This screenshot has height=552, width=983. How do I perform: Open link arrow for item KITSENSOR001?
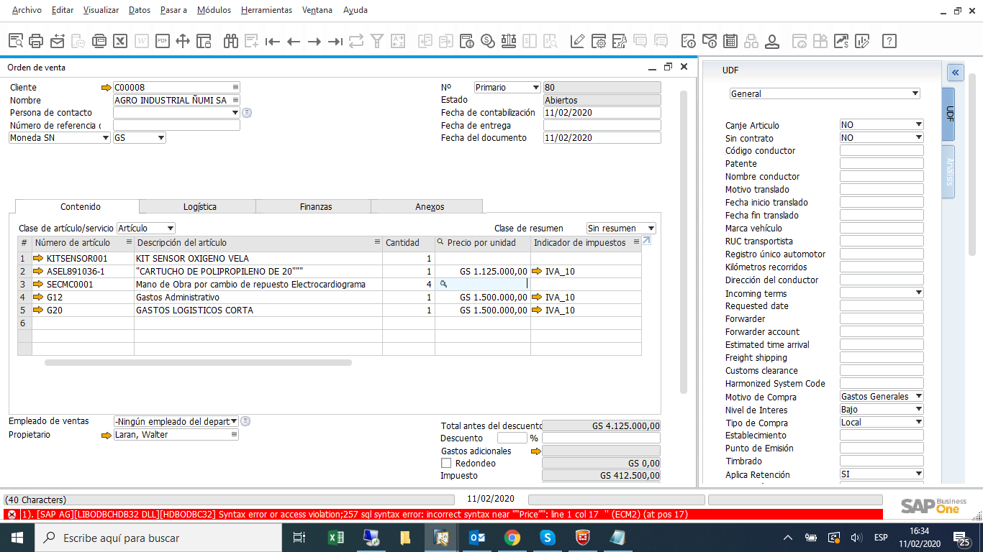[39, 258]
